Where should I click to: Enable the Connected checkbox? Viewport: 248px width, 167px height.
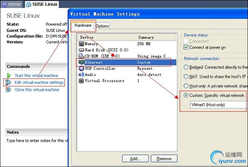186,41
